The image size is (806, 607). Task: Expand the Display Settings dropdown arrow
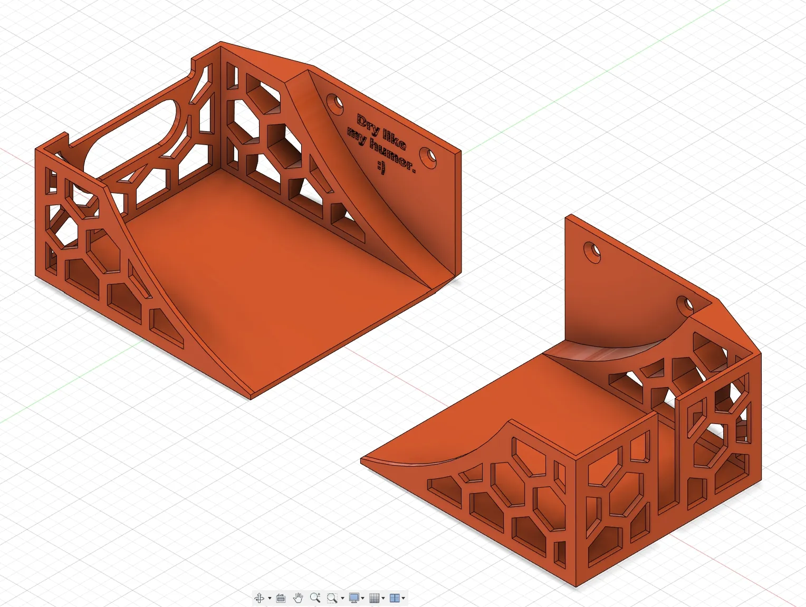[x=363, y=599]
